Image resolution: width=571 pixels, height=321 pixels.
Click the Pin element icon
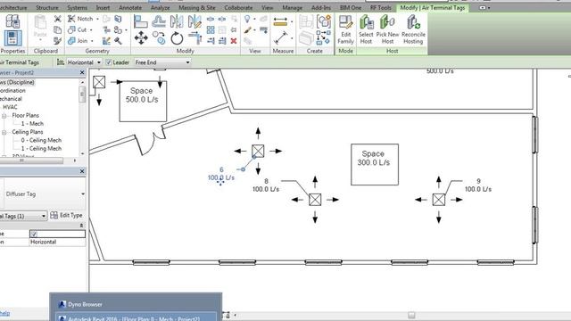234,29
